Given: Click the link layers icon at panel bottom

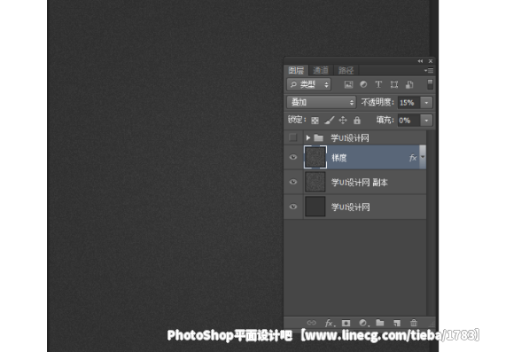Looking at the screenshot, I should tap(311, 323).
